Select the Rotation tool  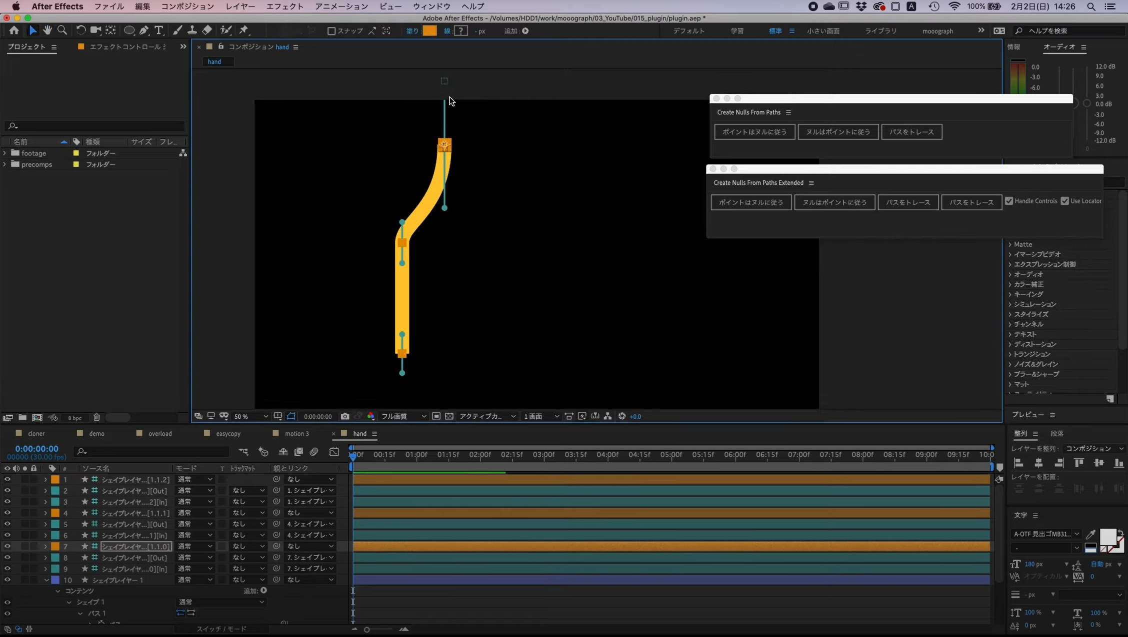pyautogui.click(x=80, y=30)
